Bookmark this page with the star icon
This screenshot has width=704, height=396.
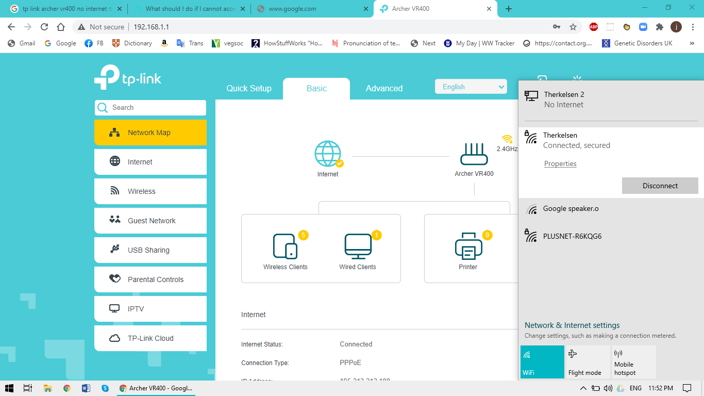pos(573,27)
